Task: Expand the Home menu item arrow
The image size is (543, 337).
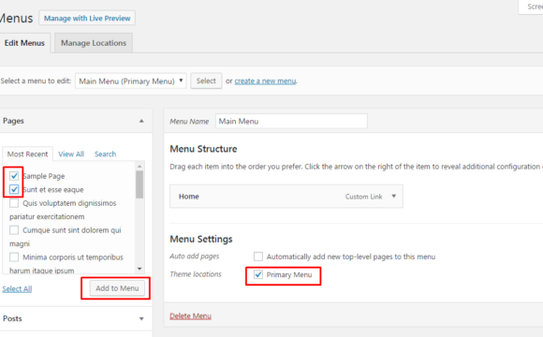Action: pos(394,196)
